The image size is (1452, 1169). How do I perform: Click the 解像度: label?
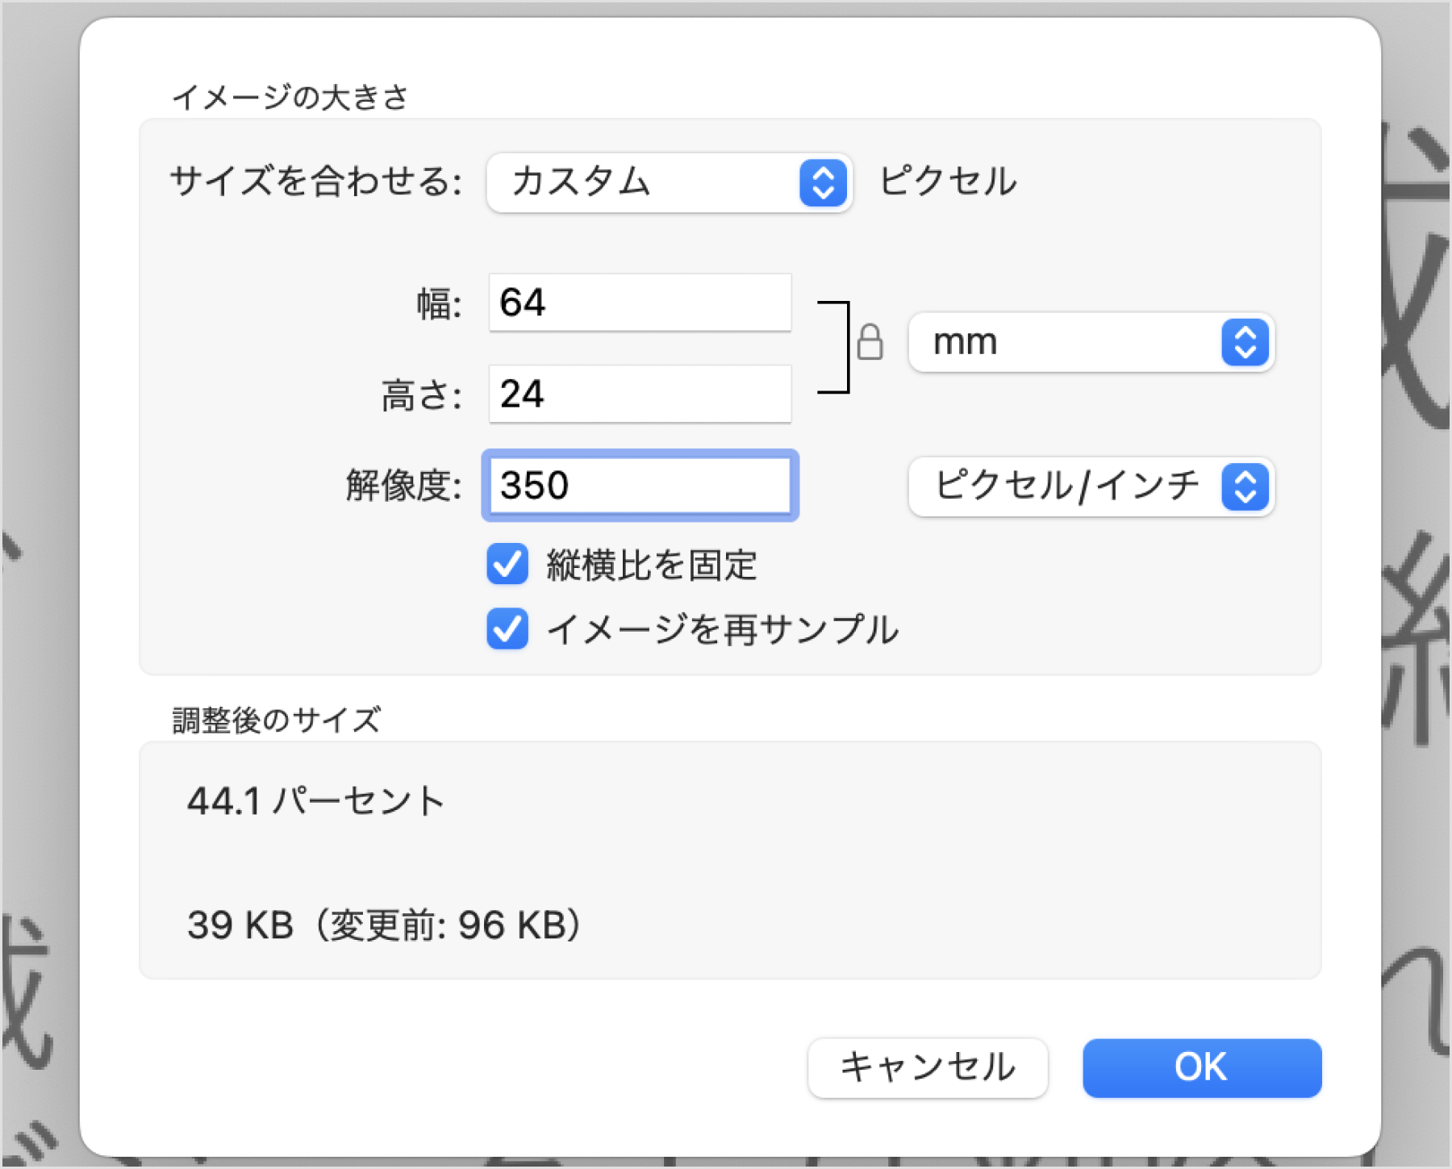[403, 486]
